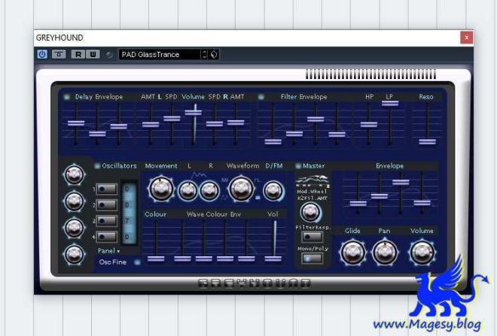Click the round indicator next to the preset field
The image size is (497, 336).
[109, 55]
